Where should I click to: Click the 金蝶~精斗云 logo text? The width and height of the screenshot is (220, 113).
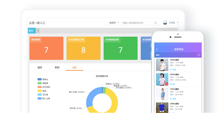[37, 23]
